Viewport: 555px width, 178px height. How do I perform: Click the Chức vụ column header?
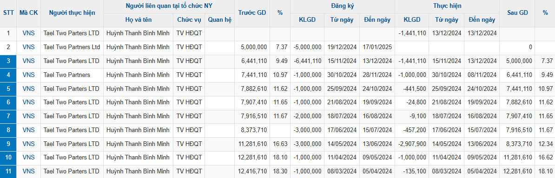point(189,20)
